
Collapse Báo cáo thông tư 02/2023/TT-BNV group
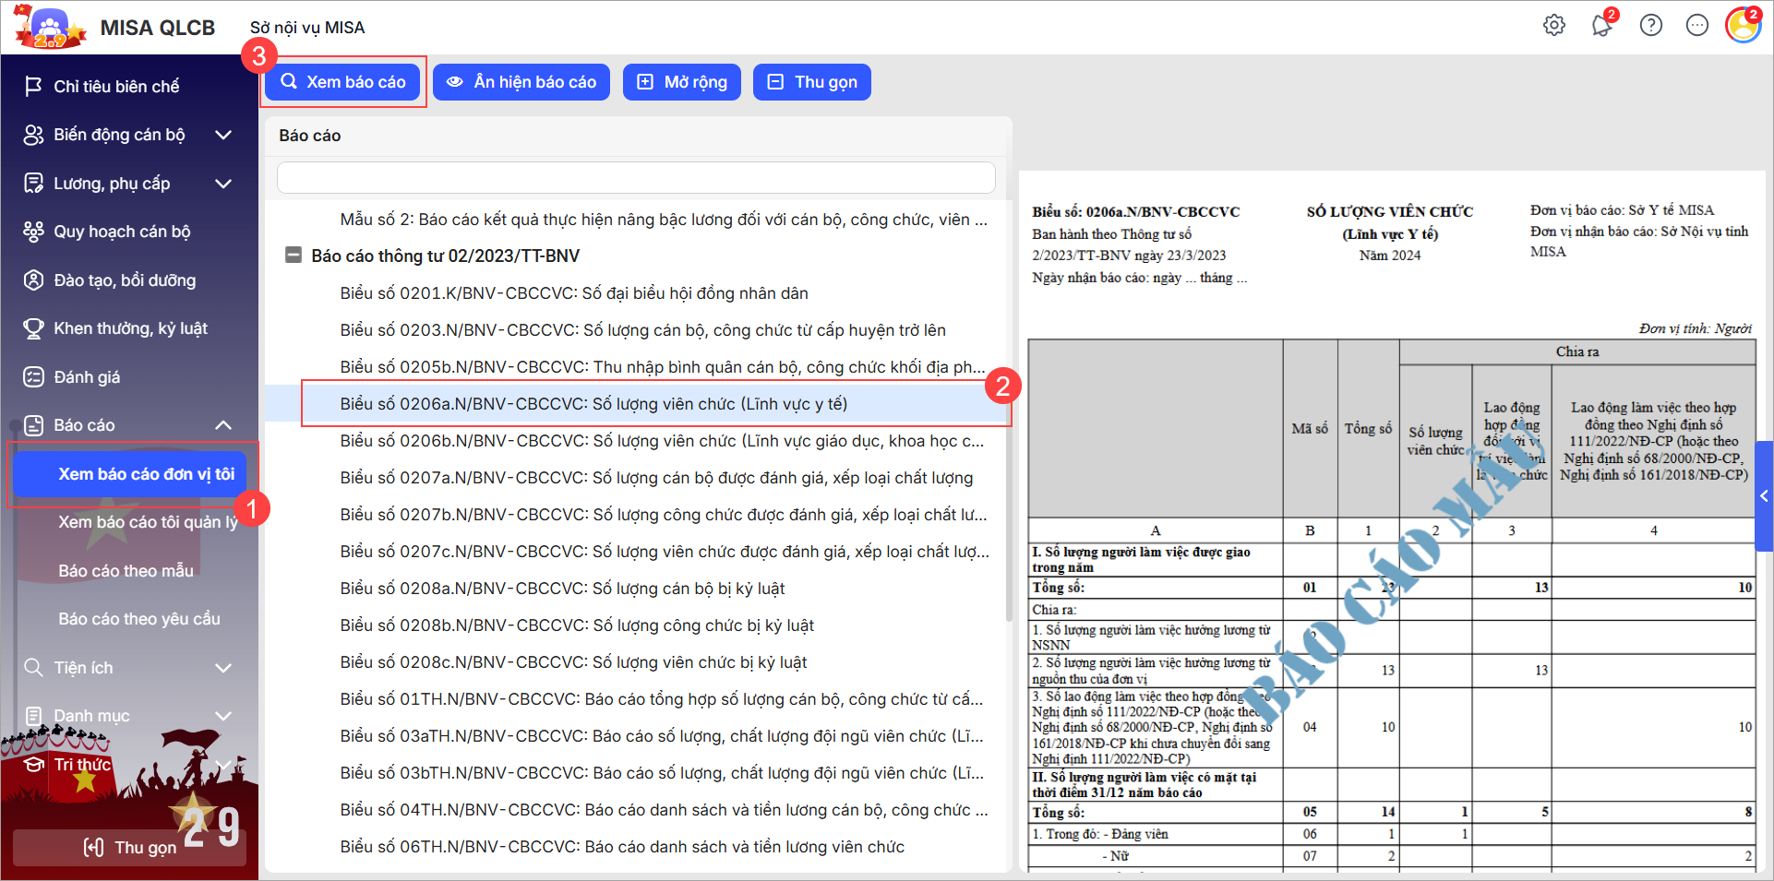pyautogui.click(x=294, y=256)
